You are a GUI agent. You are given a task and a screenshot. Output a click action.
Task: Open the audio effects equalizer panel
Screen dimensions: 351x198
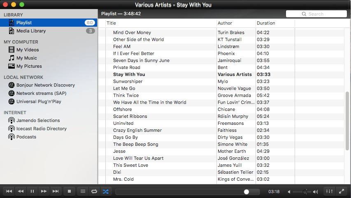[x=329, y=191]
